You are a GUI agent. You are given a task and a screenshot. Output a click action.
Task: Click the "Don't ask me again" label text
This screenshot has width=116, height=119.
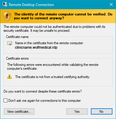[45, 101]
